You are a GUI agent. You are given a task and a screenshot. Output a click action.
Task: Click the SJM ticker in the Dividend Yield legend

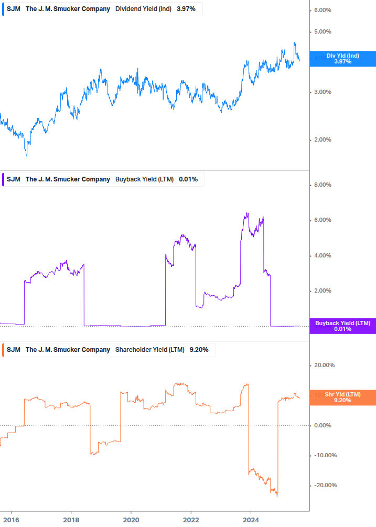click(14, 9)
